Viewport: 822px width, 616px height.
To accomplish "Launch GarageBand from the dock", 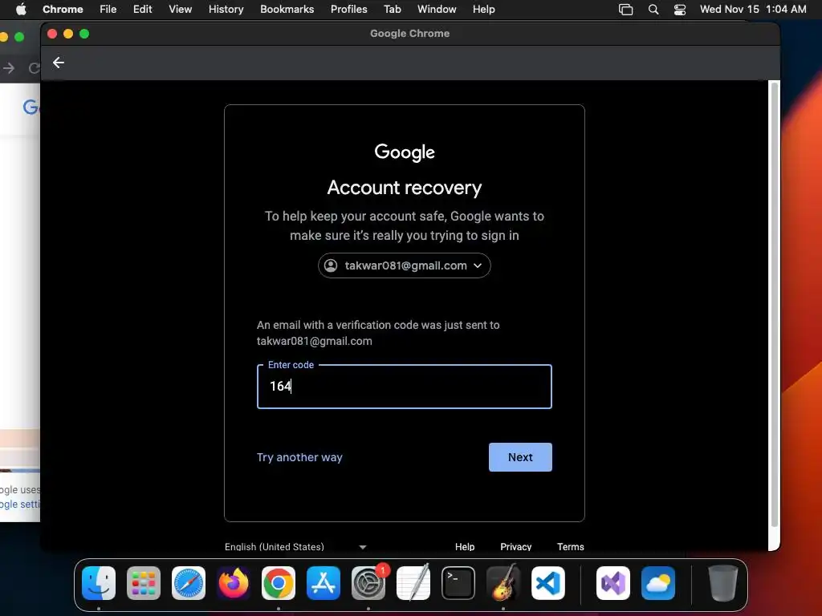I will 503,583.
